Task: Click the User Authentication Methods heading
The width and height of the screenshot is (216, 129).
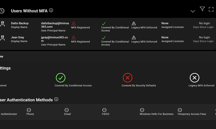Action: (26, 100)
